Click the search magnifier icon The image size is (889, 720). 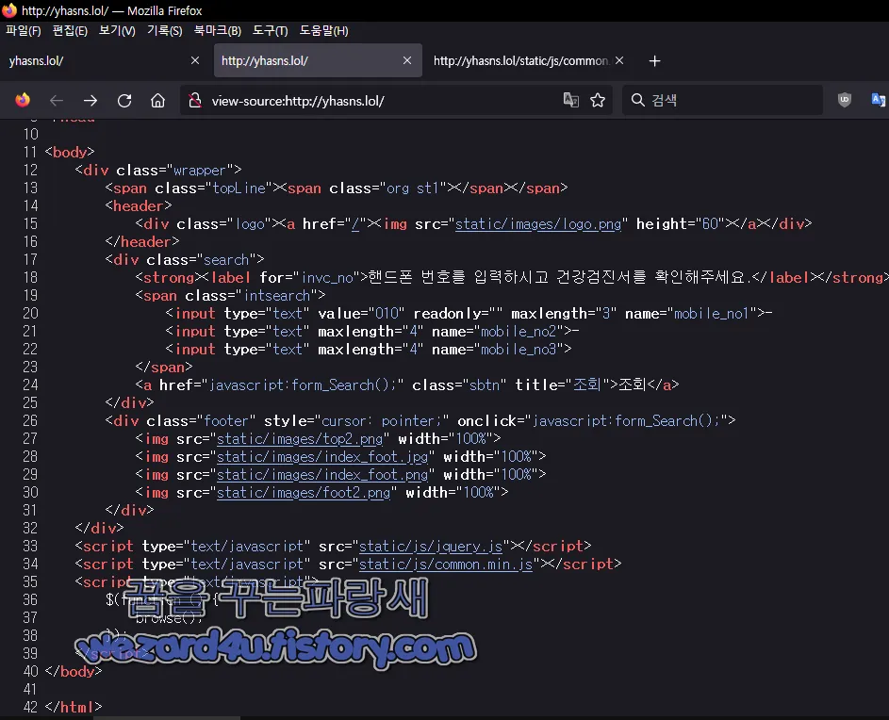pyautogui.click(x=638, y=100)
